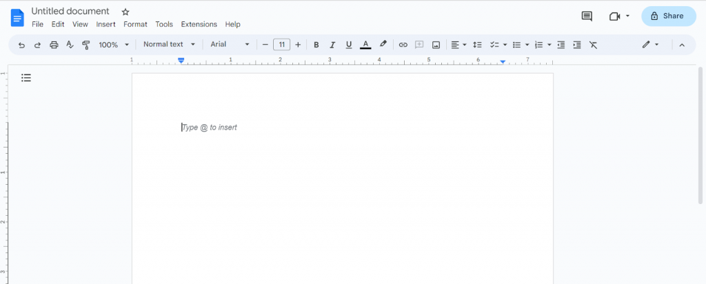Open comment history icon
The height and width of the screenshot is (284, 706).
click(587, 17)
